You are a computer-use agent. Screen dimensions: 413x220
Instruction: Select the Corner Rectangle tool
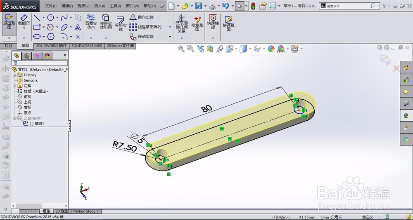point(37,27)
